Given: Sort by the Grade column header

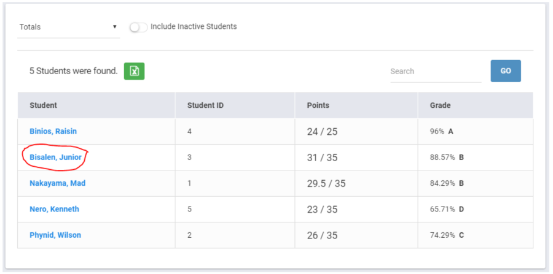Looking at the screenshot, I should [x=440, y=105].
